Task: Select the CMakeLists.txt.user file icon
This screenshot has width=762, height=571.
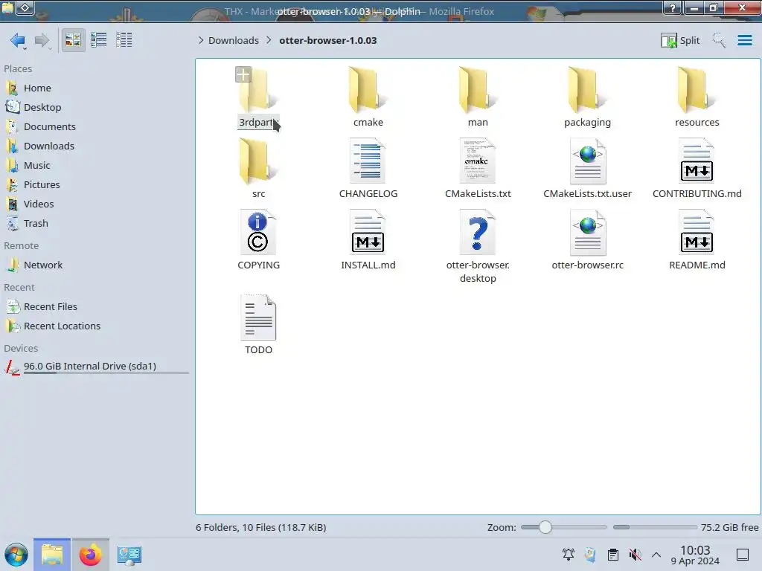Action: coord(588,161)
